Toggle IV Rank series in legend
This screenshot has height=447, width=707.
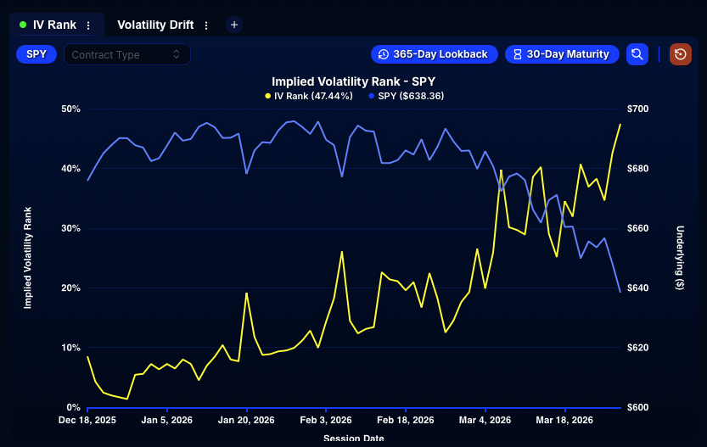309,96
